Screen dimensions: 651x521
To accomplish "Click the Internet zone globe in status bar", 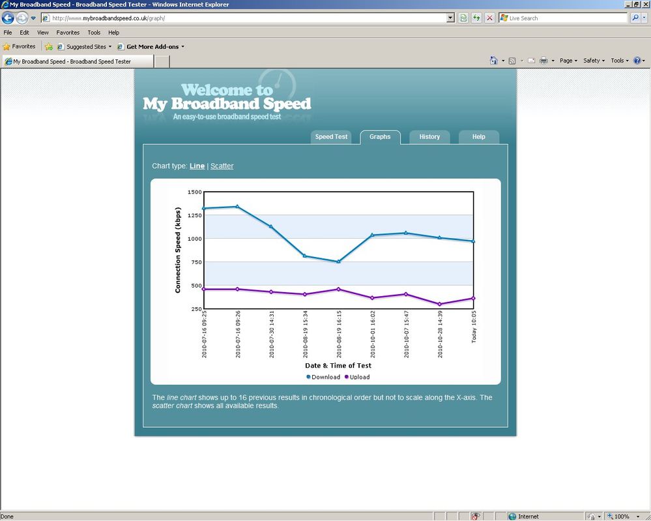I will click(512, 516).
